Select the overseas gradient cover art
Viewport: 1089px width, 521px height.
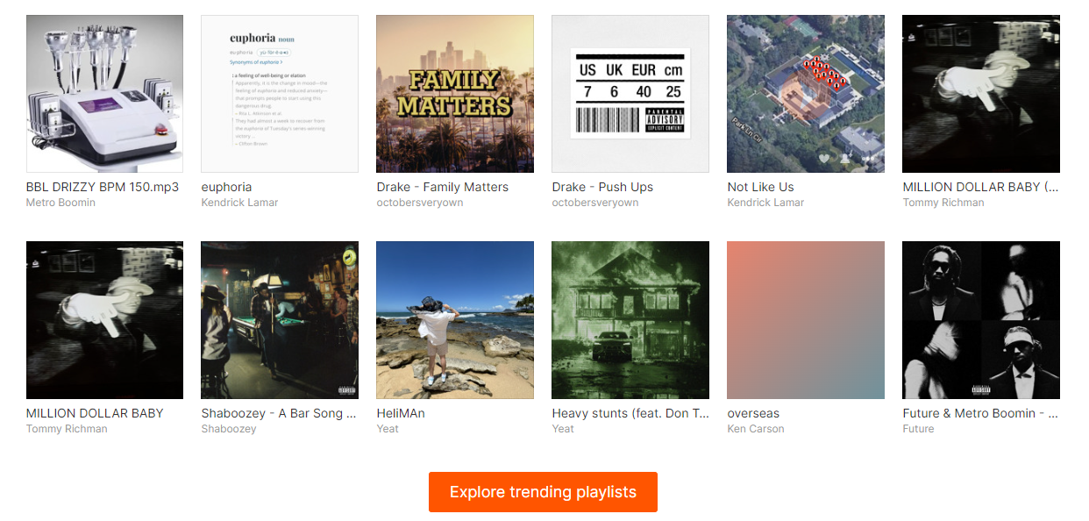[806, 320]
